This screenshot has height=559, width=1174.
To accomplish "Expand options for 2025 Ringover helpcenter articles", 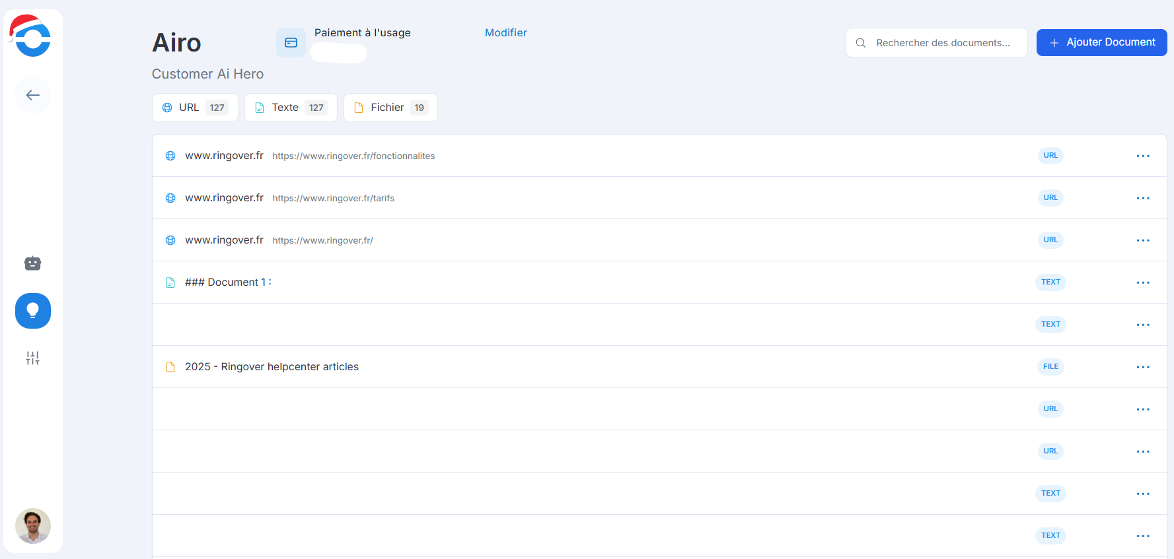I will click(1143, 367).
